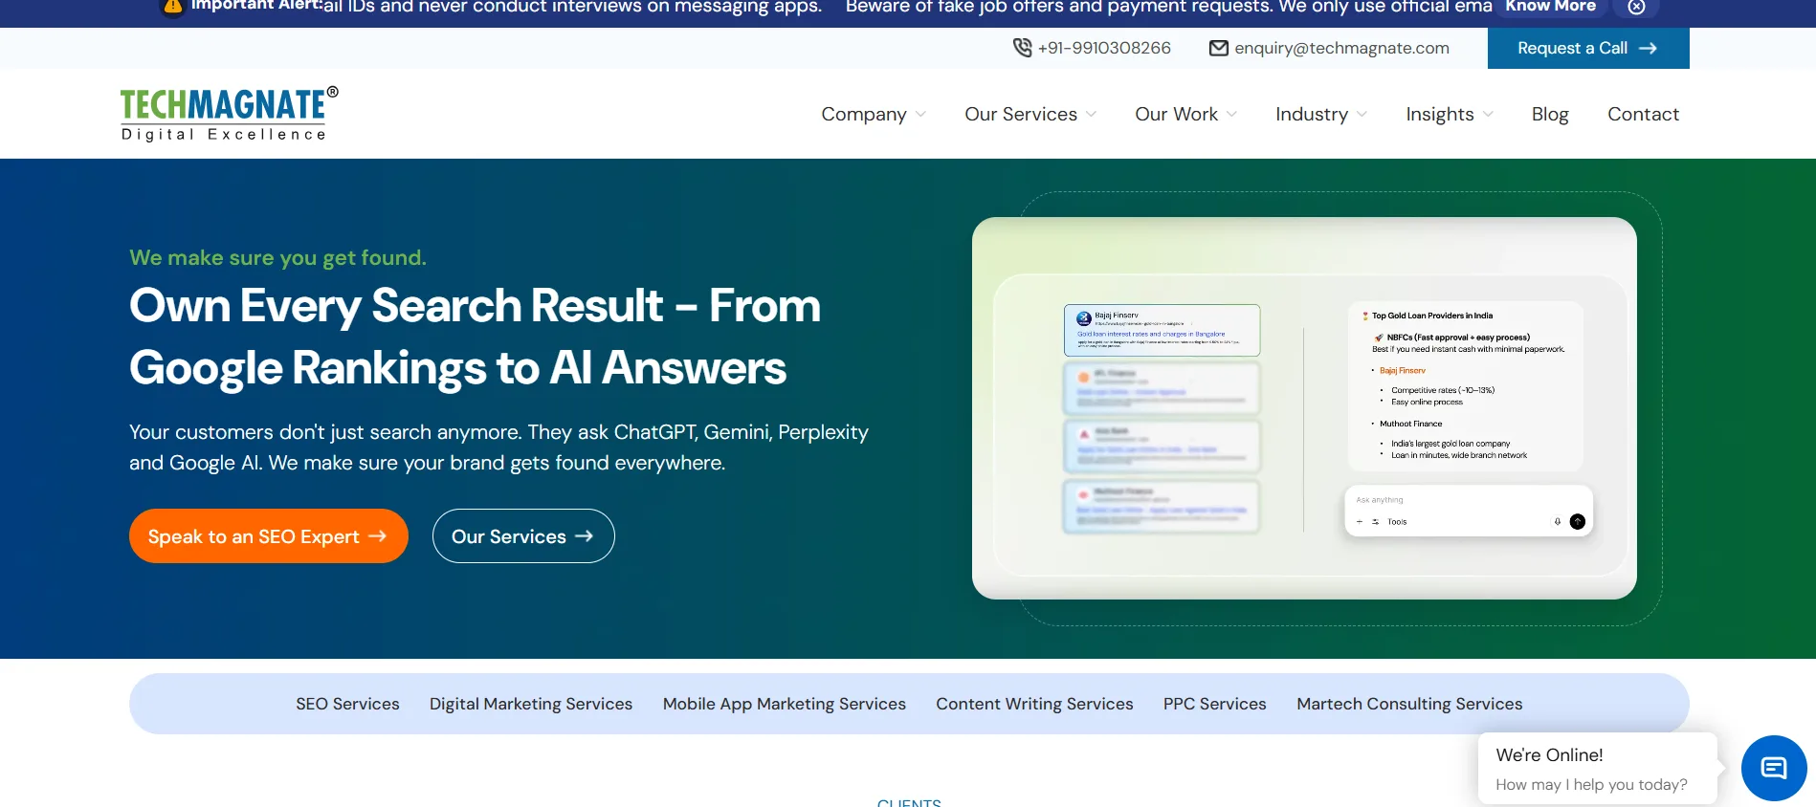This screenshot has height=807, width=1816.
Task: Click the "Top Gold Loan Providers in India" text
Action: pyautogui.click(x=1431, y=316)
